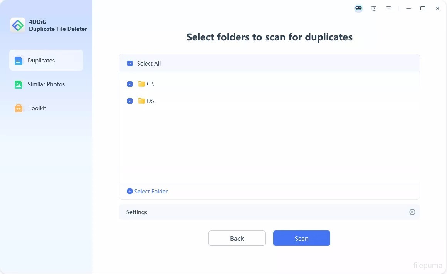Click the feedback speech bubble icon
The height and width of the screenshot is (274, 447).
click(x=373, y=8)
